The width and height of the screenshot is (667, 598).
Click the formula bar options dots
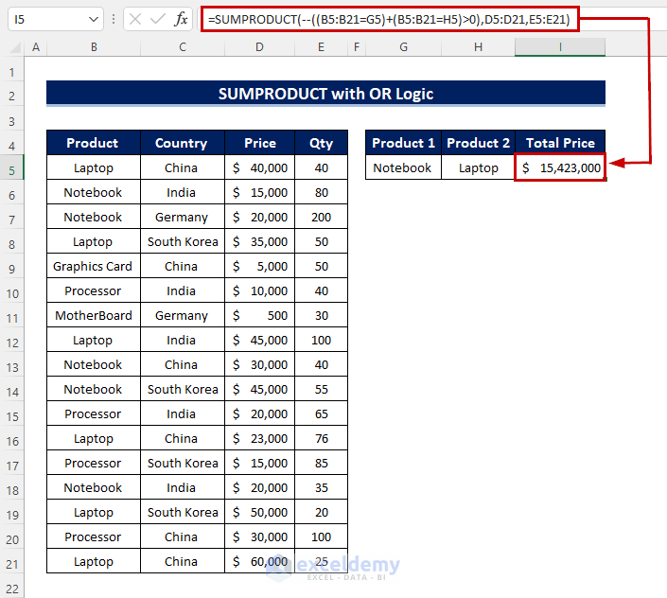[114, 19]
